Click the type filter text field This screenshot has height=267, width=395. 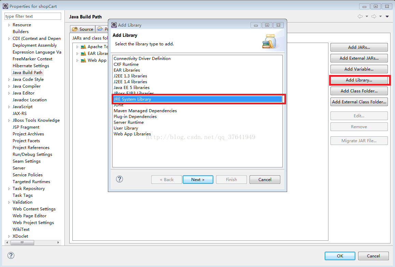coord(33,16)
